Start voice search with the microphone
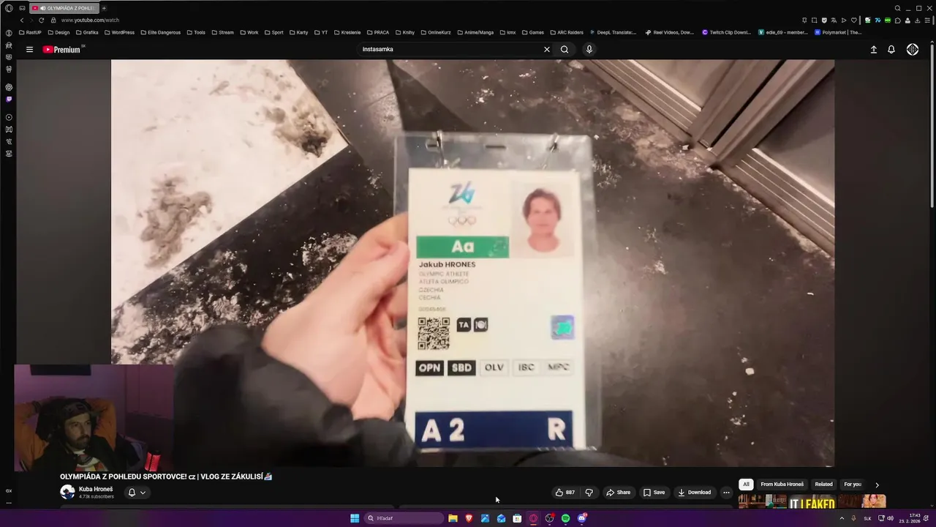 tap(589, 49)
